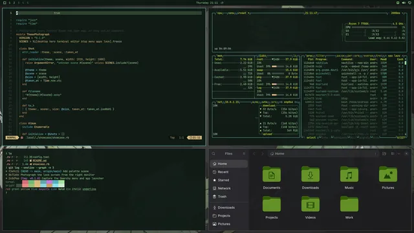Switch to workspace 1 in top bar

click(10, 3)
